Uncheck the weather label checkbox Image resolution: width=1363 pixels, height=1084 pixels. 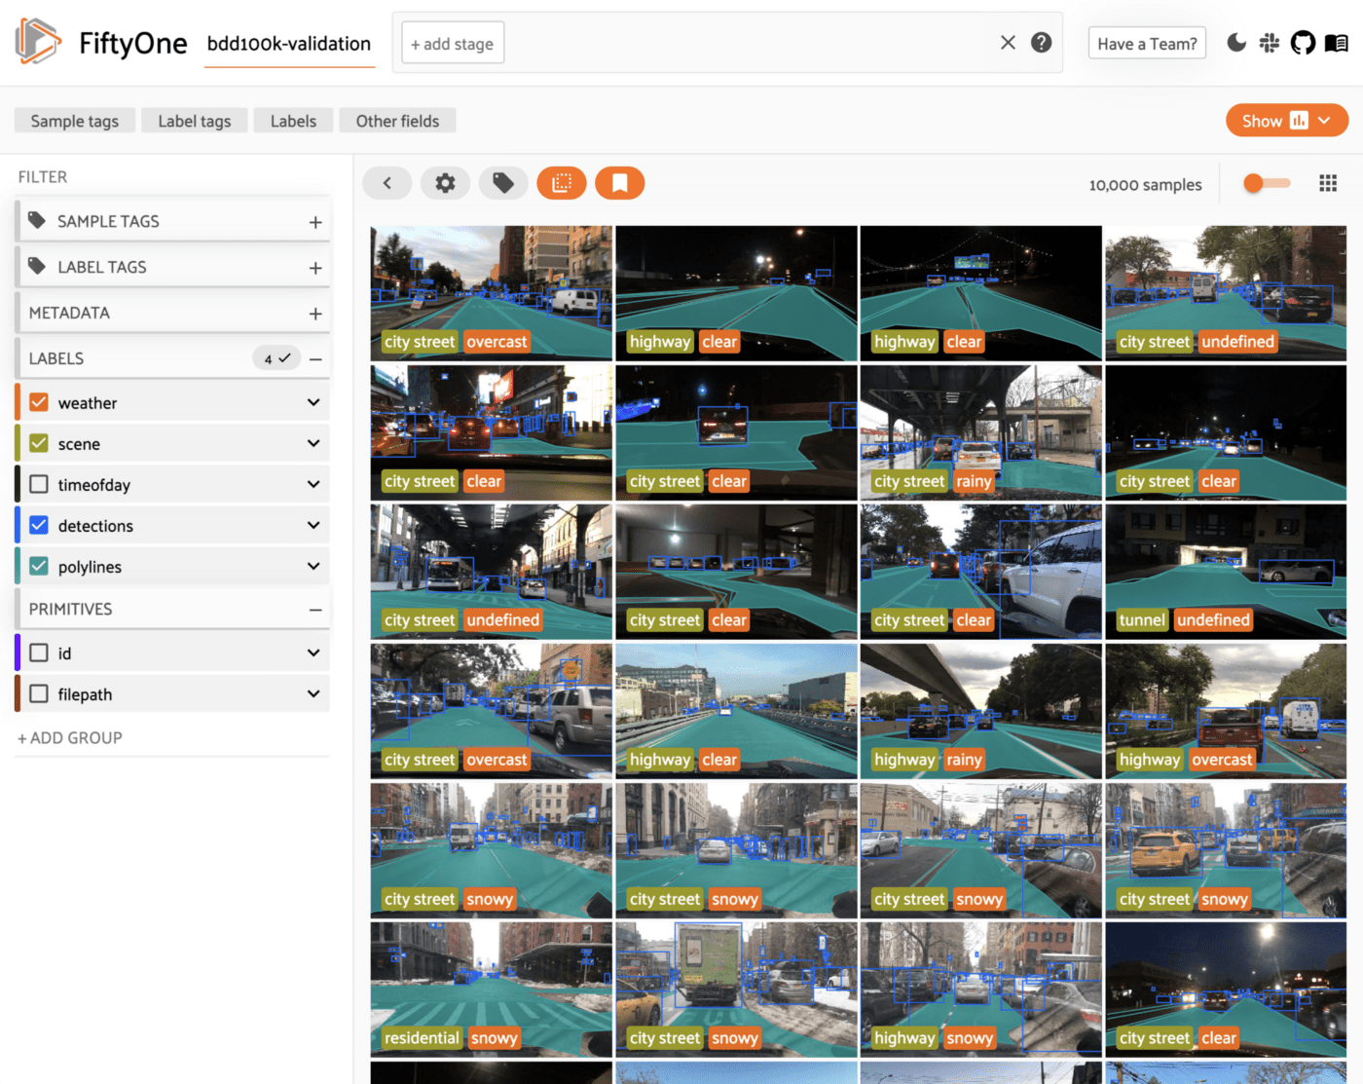pyautogui.click(x=39, y=402)
